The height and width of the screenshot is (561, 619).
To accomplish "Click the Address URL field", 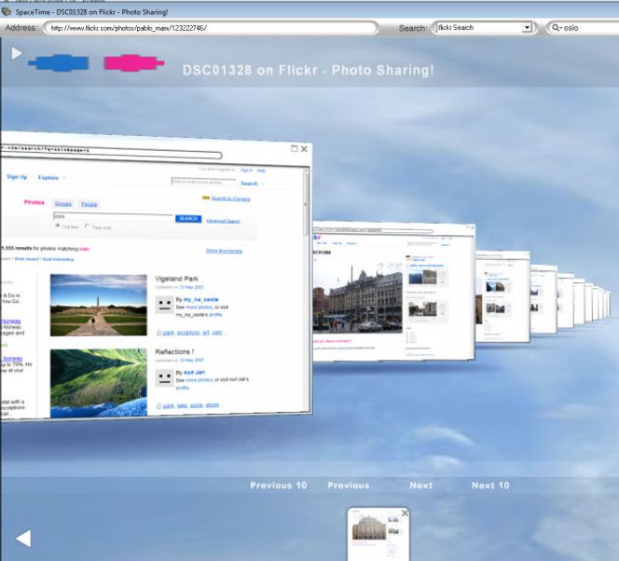I will point(211,28).
